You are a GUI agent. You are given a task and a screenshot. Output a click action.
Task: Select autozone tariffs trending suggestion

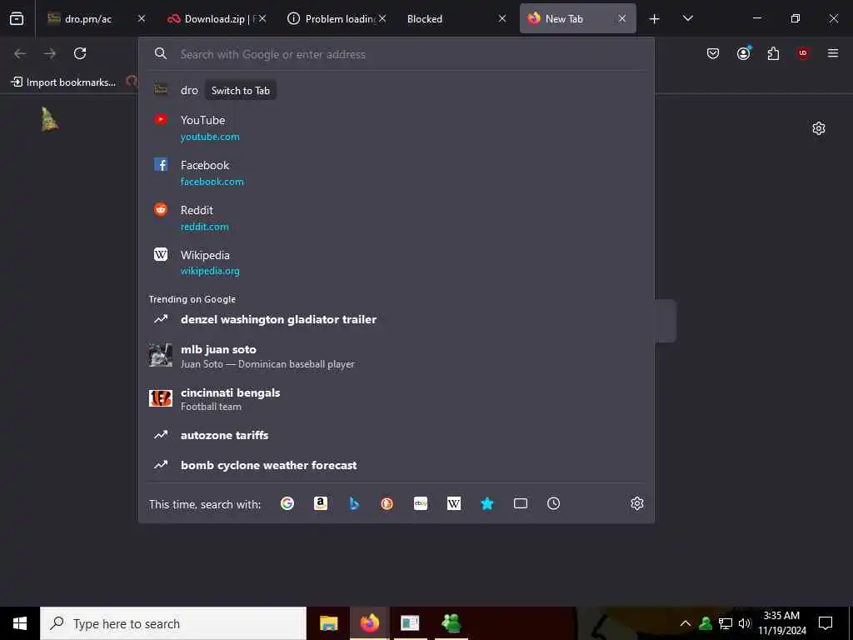point(396,435)
